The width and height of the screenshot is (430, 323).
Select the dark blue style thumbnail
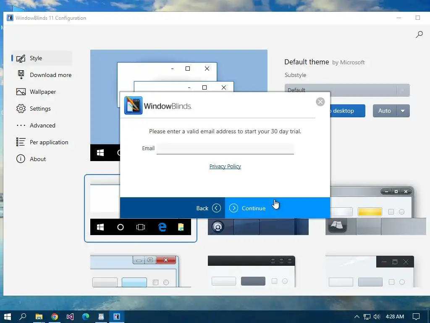point(258,227)
